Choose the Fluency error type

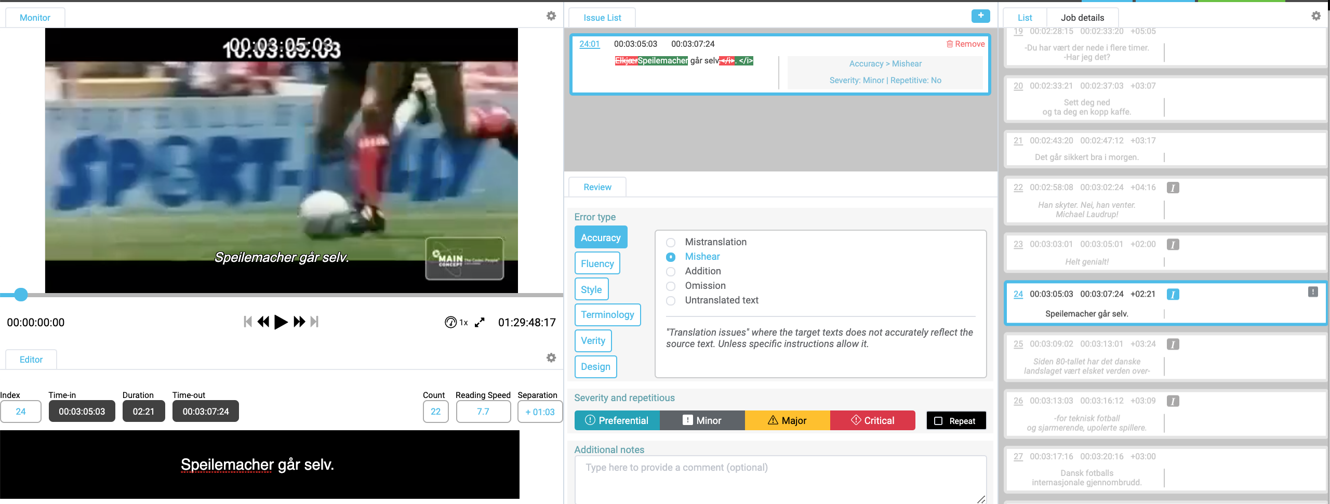(x=597, y=263)
